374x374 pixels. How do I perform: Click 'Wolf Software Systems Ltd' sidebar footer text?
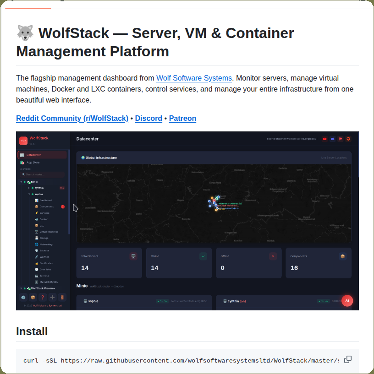pyautogui.click(x=47, y=305)
